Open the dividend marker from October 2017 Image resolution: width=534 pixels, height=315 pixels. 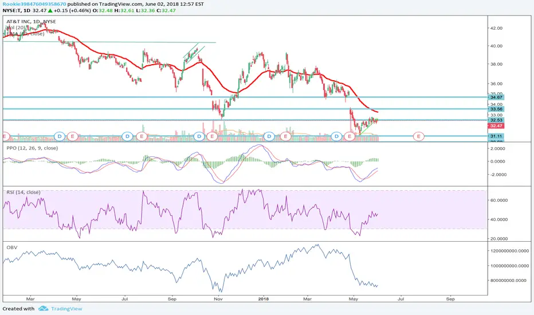click(199, 136)
